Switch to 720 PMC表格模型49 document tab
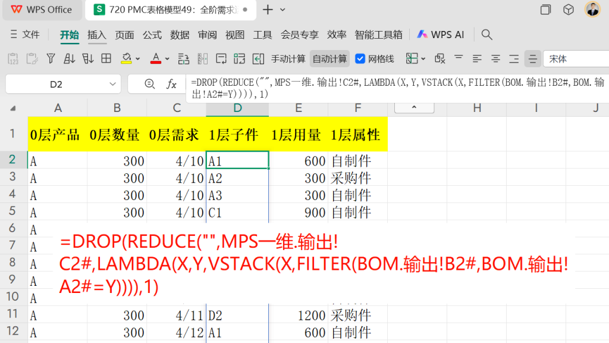Viewport: 609px width, 343px height. (x=170, y=10)
